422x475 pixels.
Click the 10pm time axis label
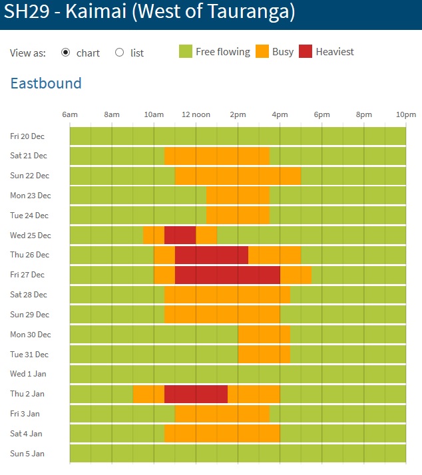(x=406, y=114)
